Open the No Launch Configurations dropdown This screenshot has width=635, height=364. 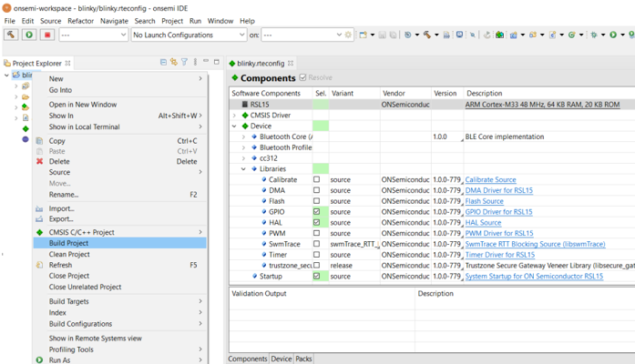click(x=189, y=35)
